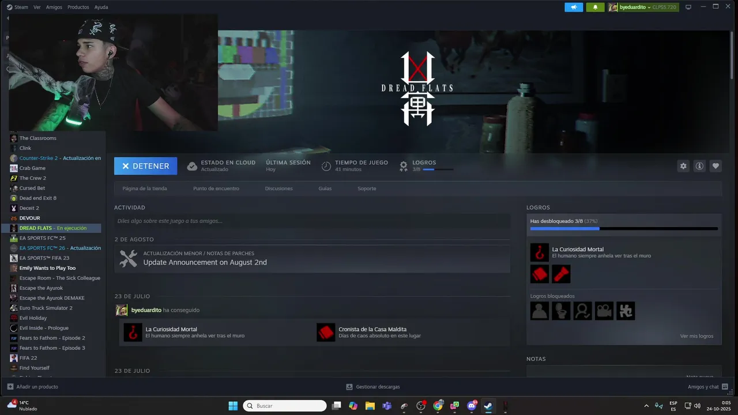Click the Añadir un producto plus icon
The width and height of the screenshot is (738, 415).
pos(10,387)
